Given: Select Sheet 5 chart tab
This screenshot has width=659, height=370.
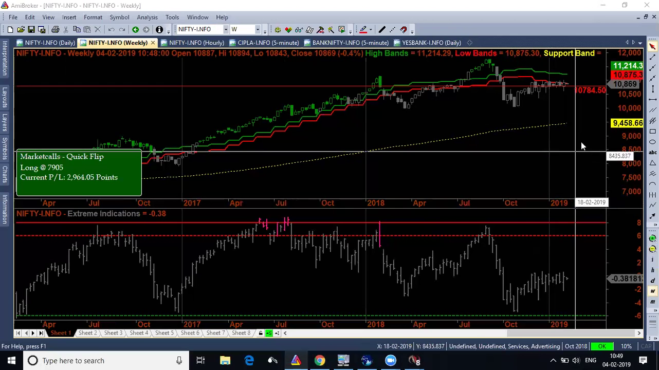Looking at the screenshot, I should pyautogui.click(x=164, y=333).
